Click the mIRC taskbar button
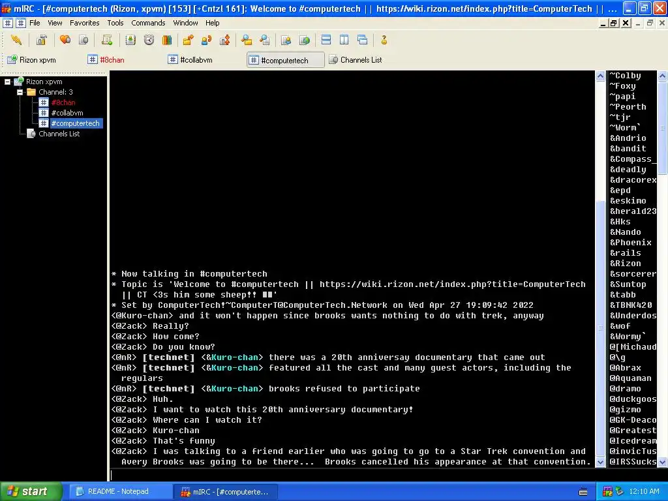 click(226, 492)
